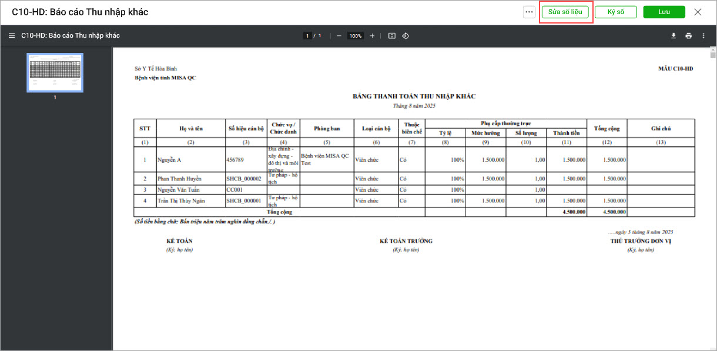Print the C10-HD report

click(689, 36)
